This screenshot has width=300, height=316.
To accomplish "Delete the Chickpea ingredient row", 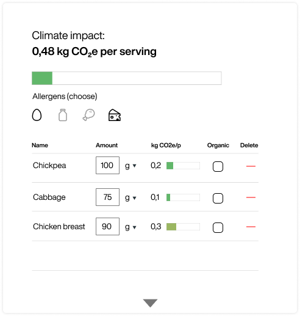I will pos(251,166).
